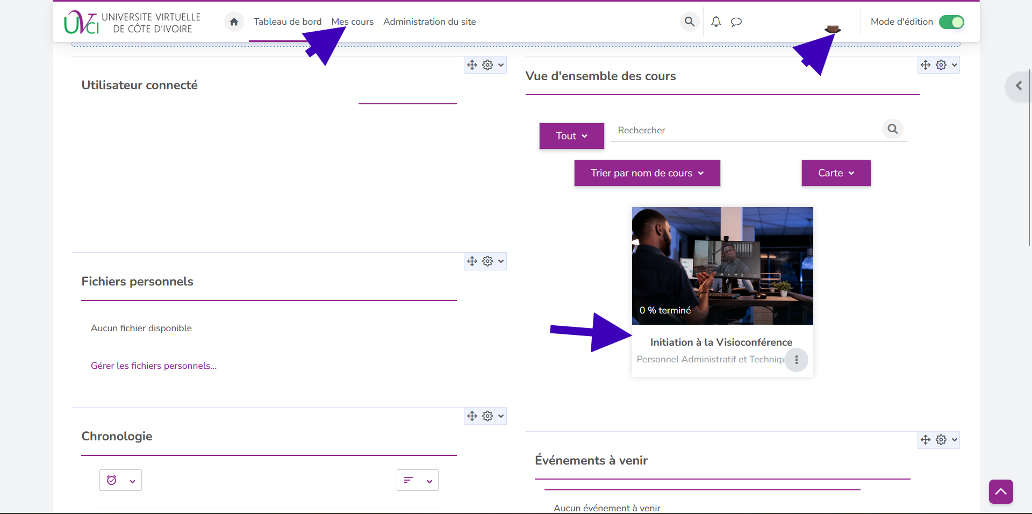
Task: Go to Mes cours tab
Action: pos(352,22)
